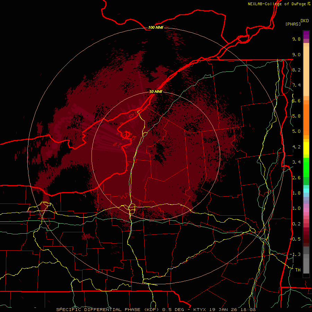
Task: Select the 9.0 value on the color scale
Action: pos(296,54)
